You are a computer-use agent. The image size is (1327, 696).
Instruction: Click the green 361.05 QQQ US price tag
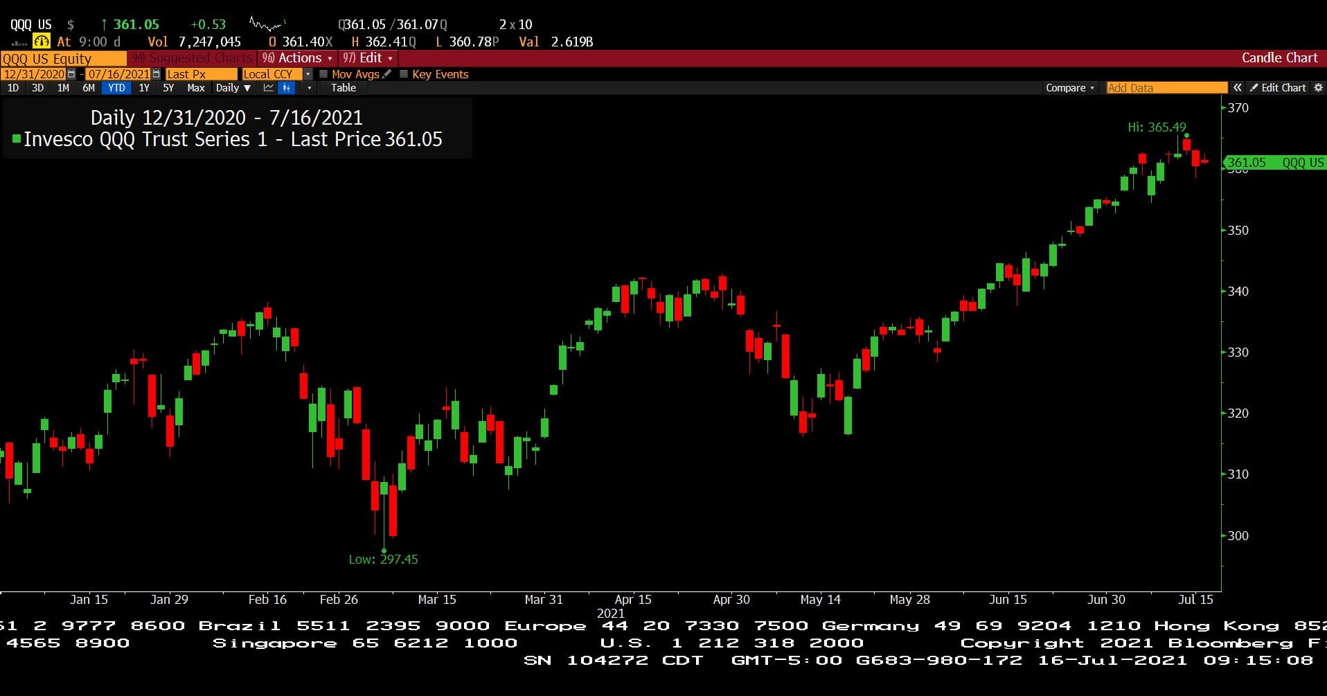pyautogui.click(x=1275, y=163)
